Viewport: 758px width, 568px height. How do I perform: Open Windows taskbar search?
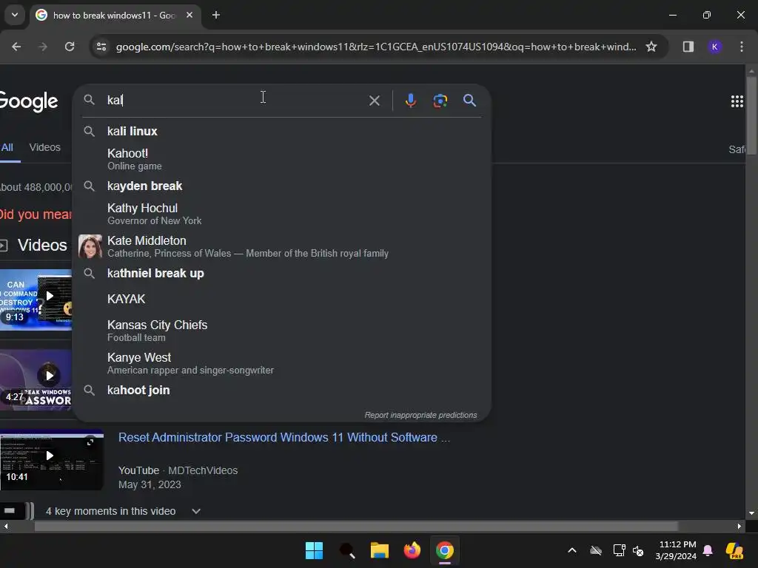click(347, 550)
